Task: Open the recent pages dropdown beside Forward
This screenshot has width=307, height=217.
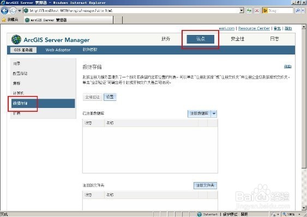Action: tap(20, 10)
